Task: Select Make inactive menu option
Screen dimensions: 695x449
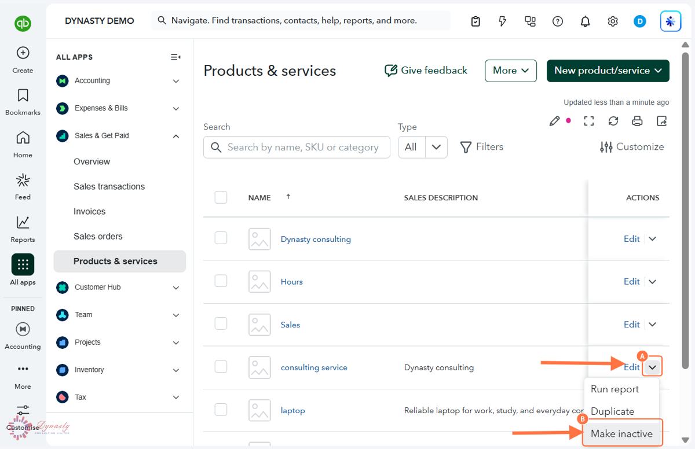Action: click(621, 433)
